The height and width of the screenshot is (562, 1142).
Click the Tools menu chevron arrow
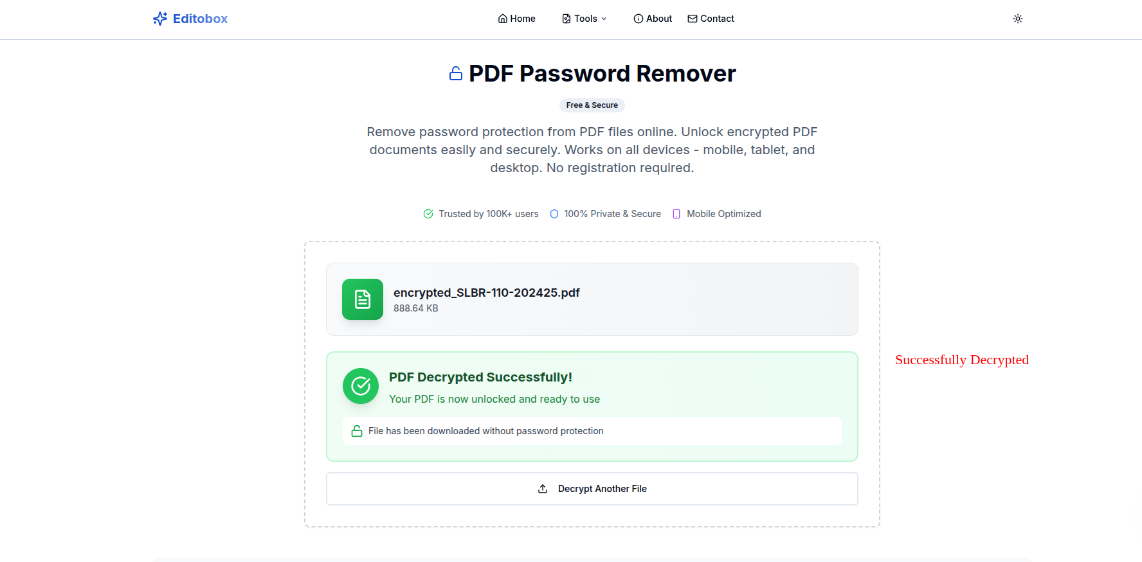pyautogui.click(x=604, y=19)
